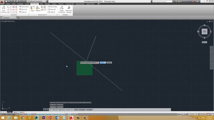Click the search keyword input field
The width and height of the screenshot is (214, 120).
[162, 1]
